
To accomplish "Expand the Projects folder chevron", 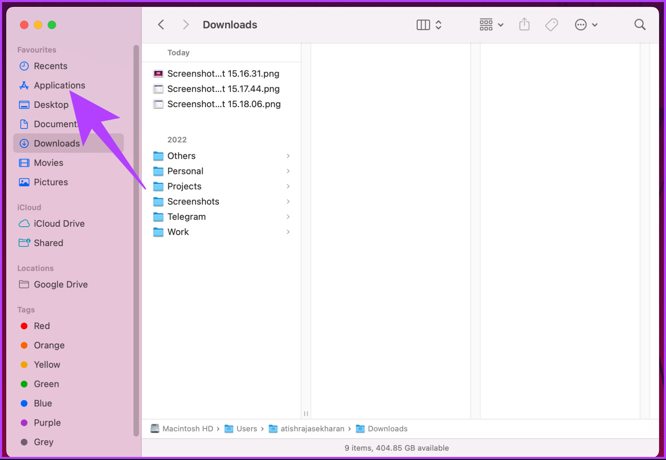I will point(288,186).
